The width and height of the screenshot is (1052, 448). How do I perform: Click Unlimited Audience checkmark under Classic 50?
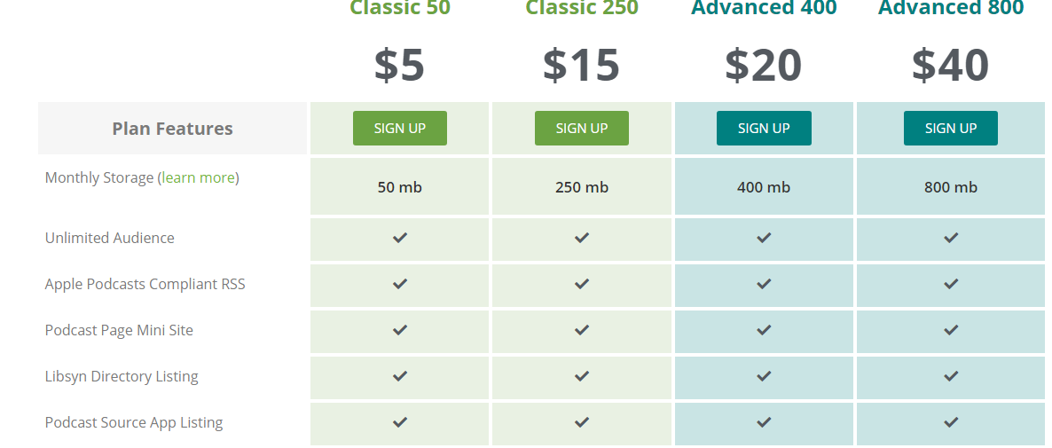point(400,238)
